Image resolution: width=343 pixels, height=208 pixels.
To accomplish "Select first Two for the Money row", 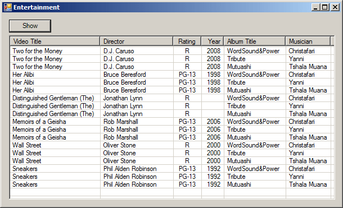I will tap(170, 51).
